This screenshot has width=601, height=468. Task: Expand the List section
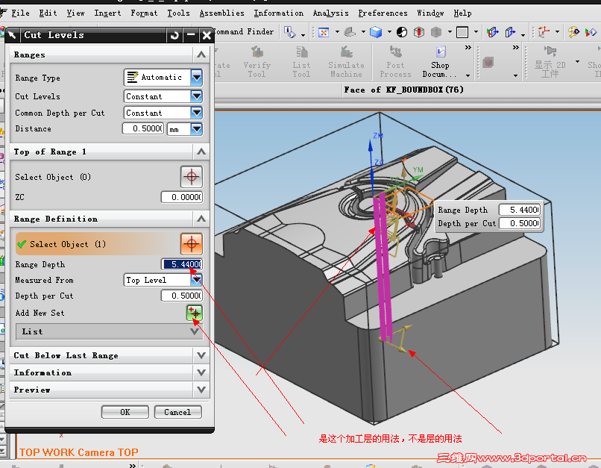click(195, 331)
